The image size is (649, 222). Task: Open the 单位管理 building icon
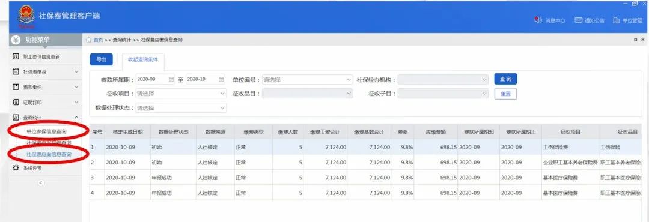point(617,20)
